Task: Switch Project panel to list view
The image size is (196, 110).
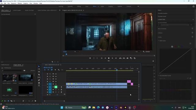Action: [x=5, y=101]
